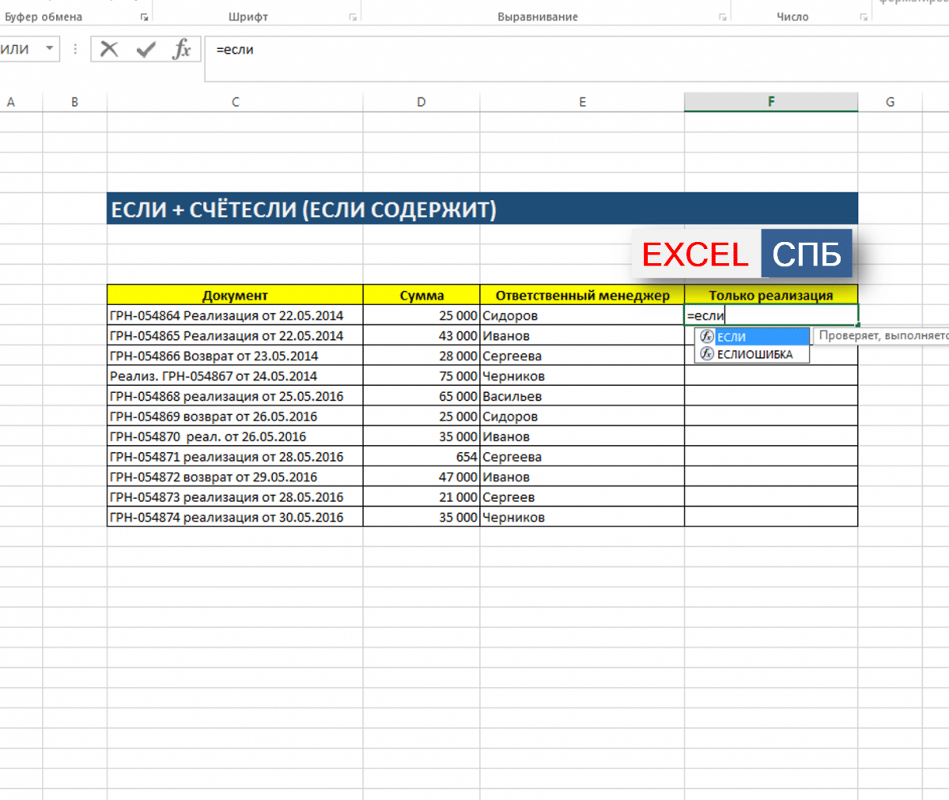Click the Enter checkmark in formula bar
The width and height of the screenshot is (949, 800).
tap(146, 49)
